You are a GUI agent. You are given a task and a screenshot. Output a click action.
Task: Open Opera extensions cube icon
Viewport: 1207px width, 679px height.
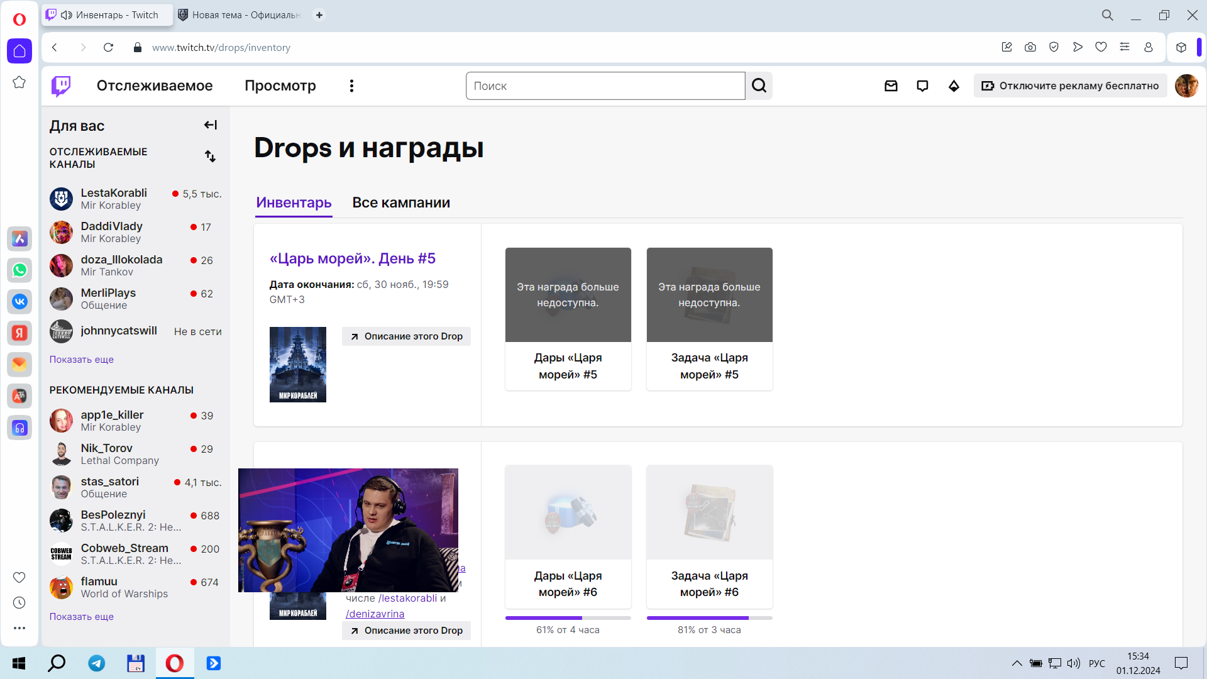[x=1181, y=47]
